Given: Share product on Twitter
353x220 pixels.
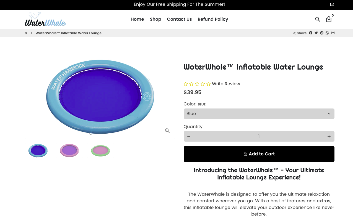Looking at the screenshot, I should click(316, 33).
